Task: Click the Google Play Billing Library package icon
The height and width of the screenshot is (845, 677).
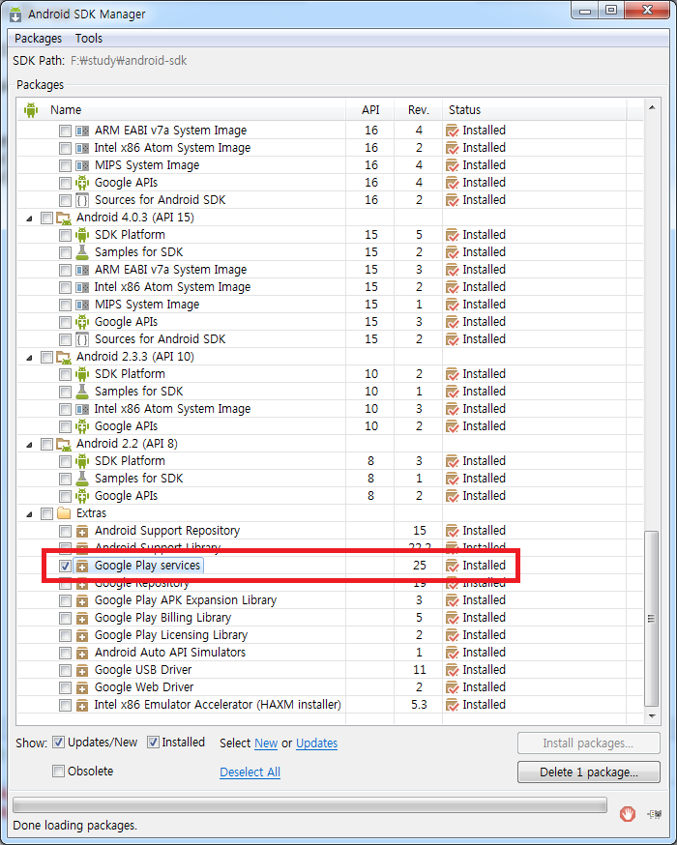Action: click(82, 618)
